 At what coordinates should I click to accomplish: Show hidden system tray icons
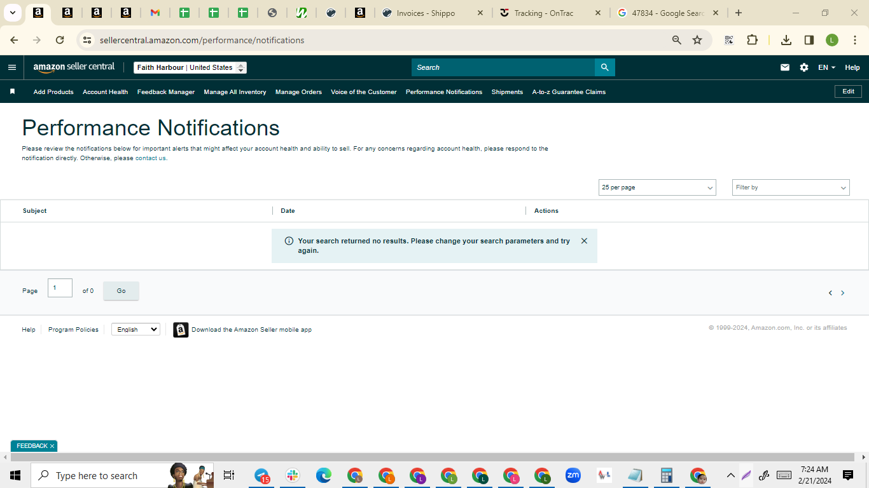[730, 475]
